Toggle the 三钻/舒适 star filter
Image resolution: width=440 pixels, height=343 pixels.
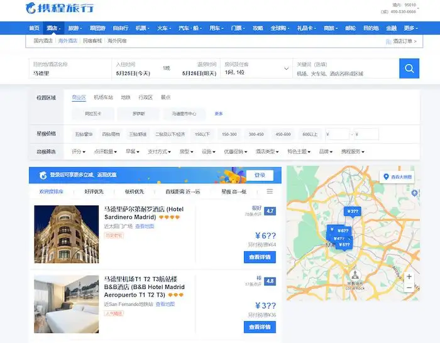[x=138, y=134]
